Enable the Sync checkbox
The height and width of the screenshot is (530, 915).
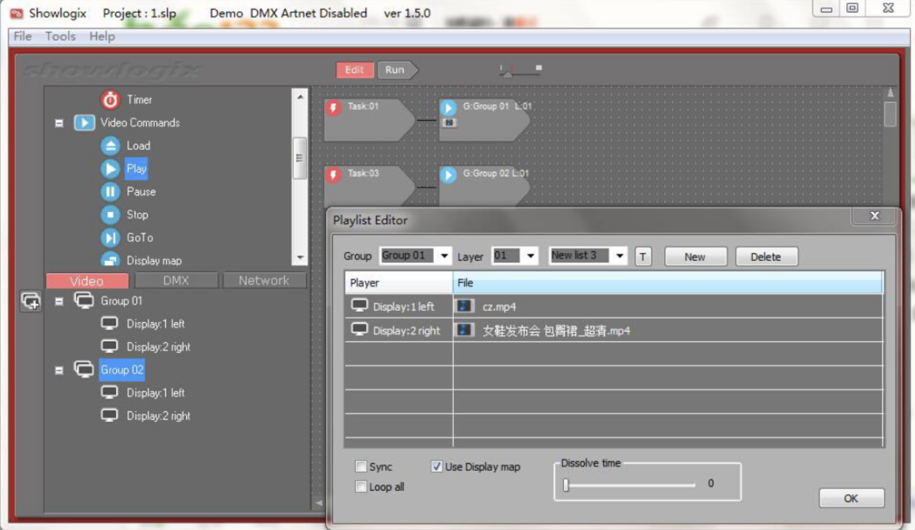tap(360, 467)
